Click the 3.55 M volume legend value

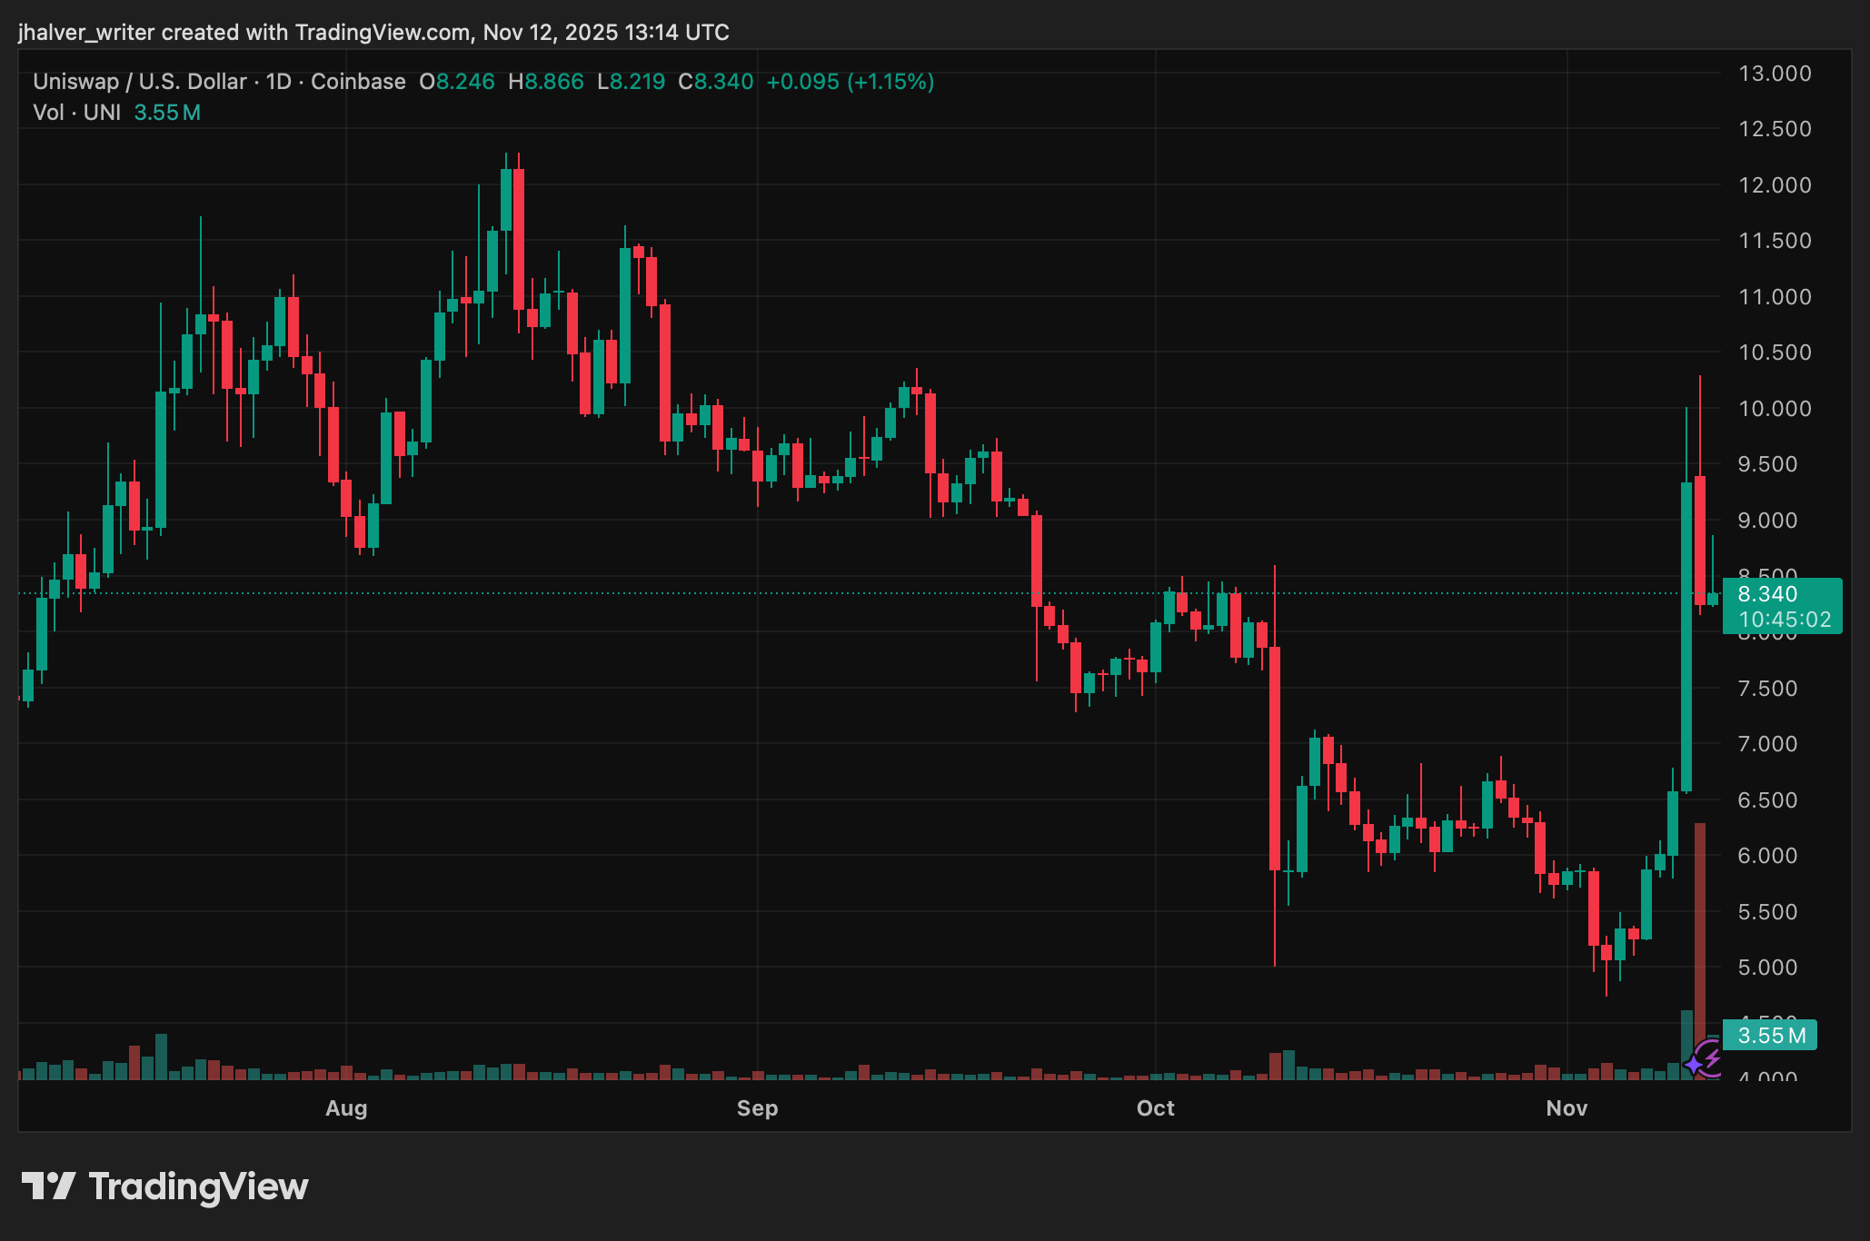167,113
